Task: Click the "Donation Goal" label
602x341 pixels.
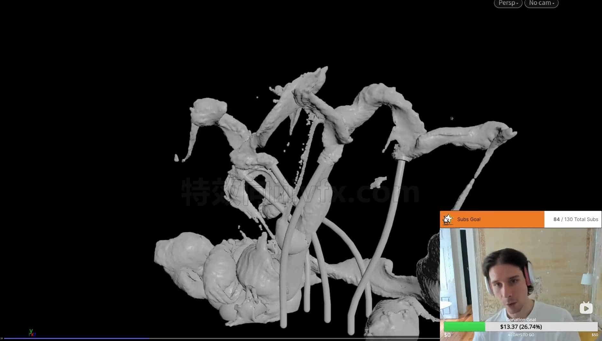Action: point(521,320)
